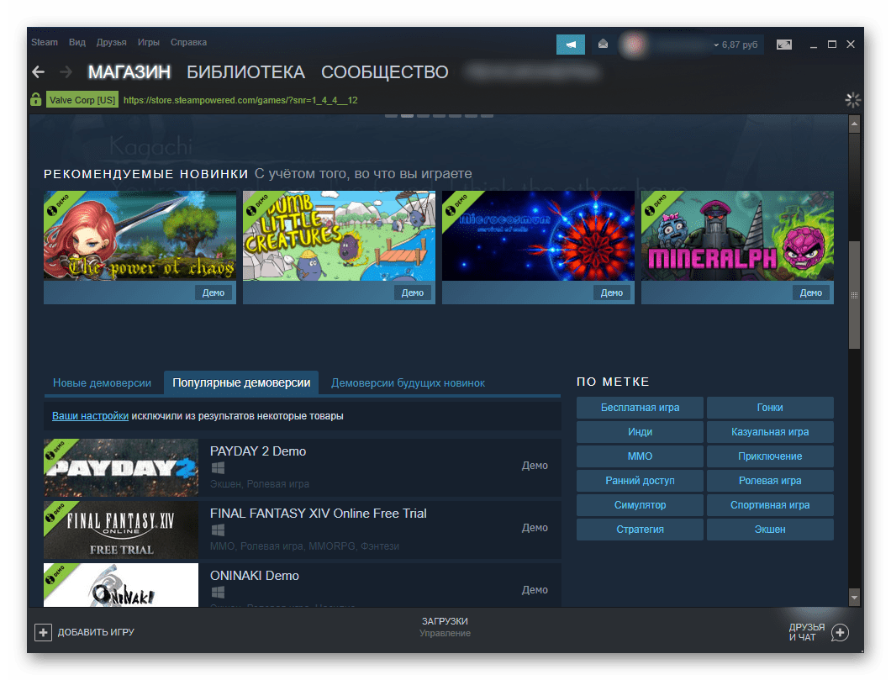This screenshot has height=680, width=891.
Task: Go forward with the right arrow
Action: point(66,72)
